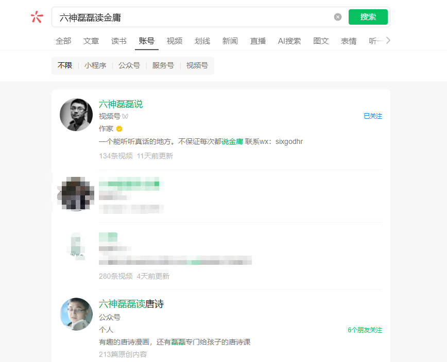Viewport: 447px width, 362px height.
Task: Filter results by 公众号
Action: (x=129, y=65)
